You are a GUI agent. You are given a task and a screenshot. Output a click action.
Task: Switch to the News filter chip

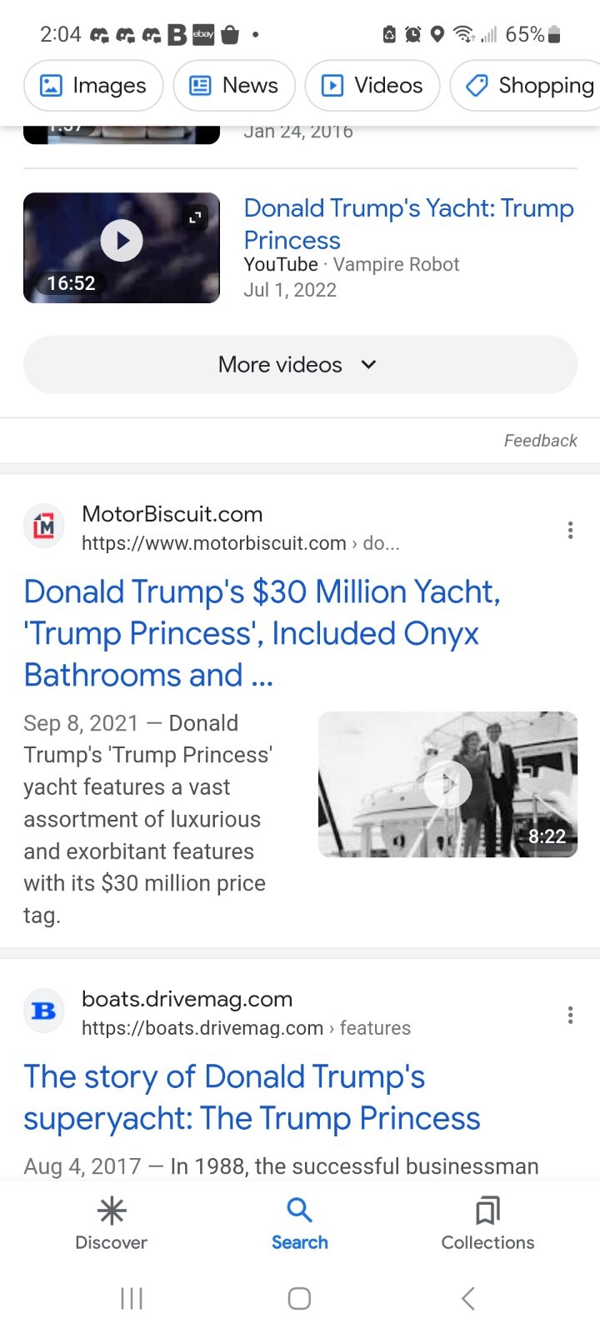pyautogui.click(x=234, y=85)
